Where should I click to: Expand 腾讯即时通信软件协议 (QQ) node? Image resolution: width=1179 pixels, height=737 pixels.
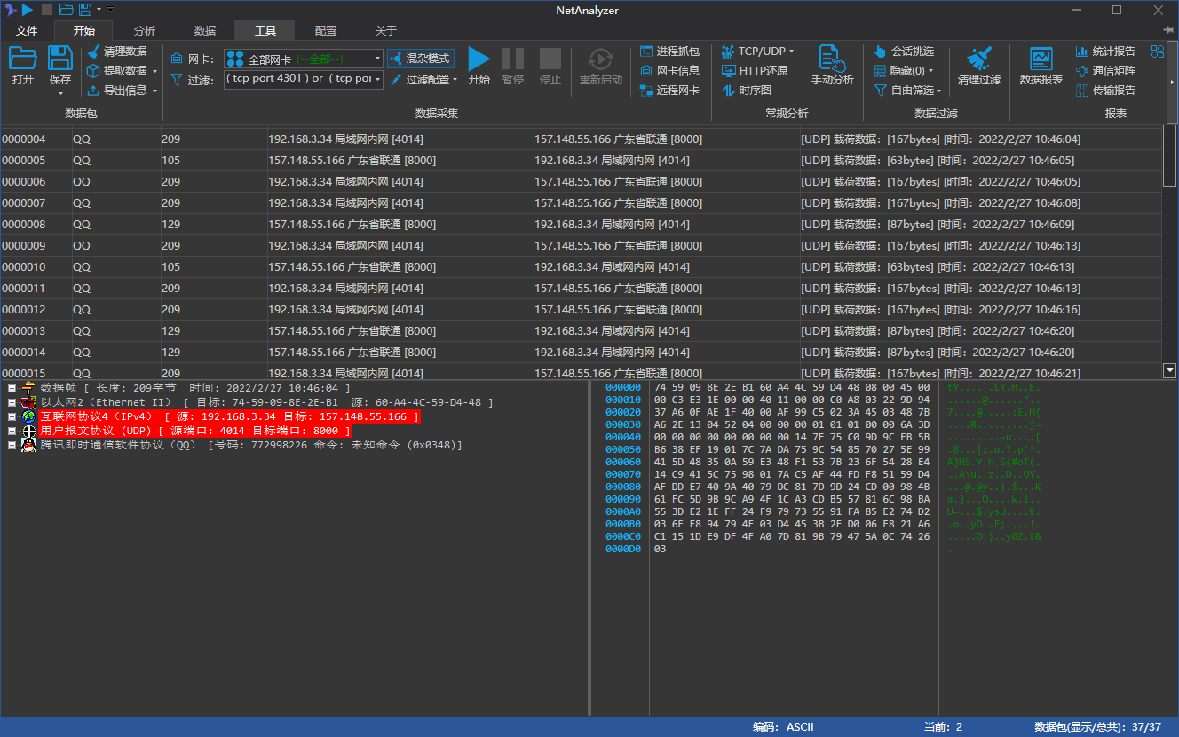tap(12, 445)
